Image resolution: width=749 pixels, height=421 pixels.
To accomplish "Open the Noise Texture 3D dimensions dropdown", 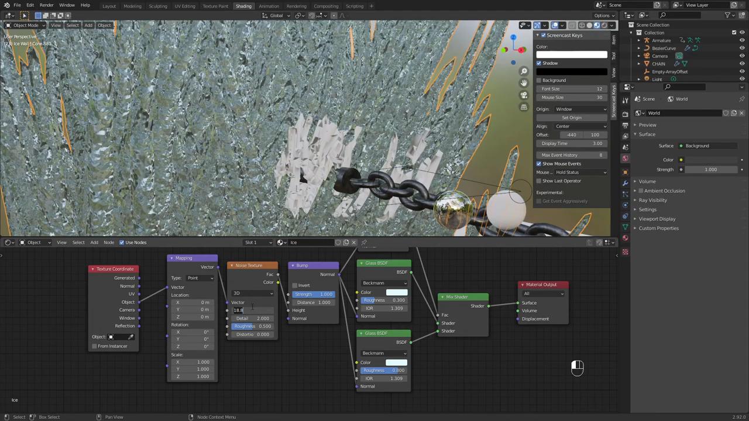I will 253,293.
